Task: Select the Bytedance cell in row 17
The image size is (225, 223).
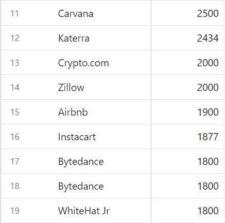Action: click(81, 162)
